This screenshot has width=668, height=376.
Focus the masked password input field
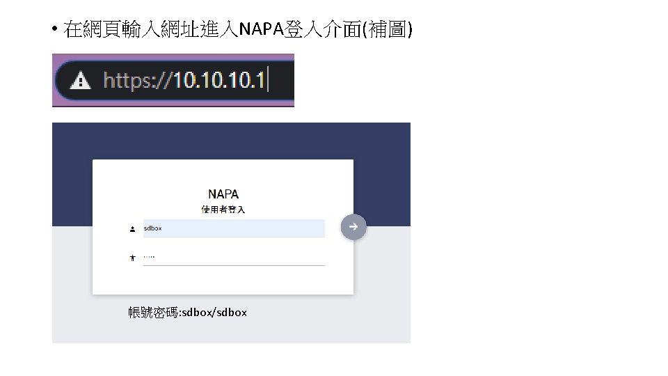click(x=234, y=258)
